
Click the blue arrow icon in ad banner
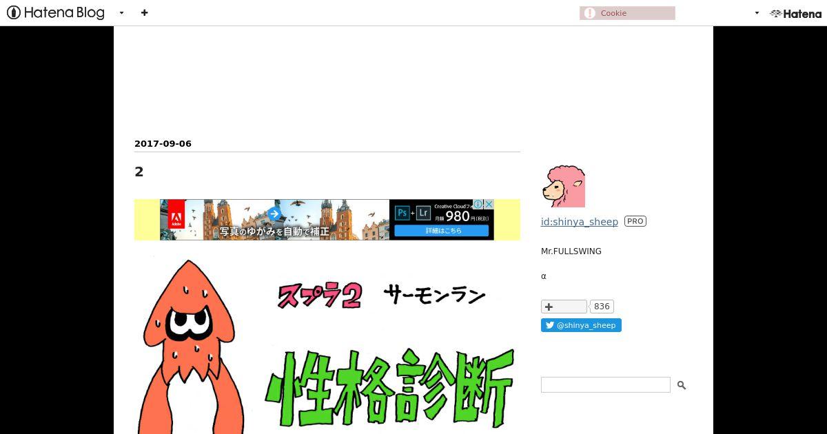click(x=274, y=214)
